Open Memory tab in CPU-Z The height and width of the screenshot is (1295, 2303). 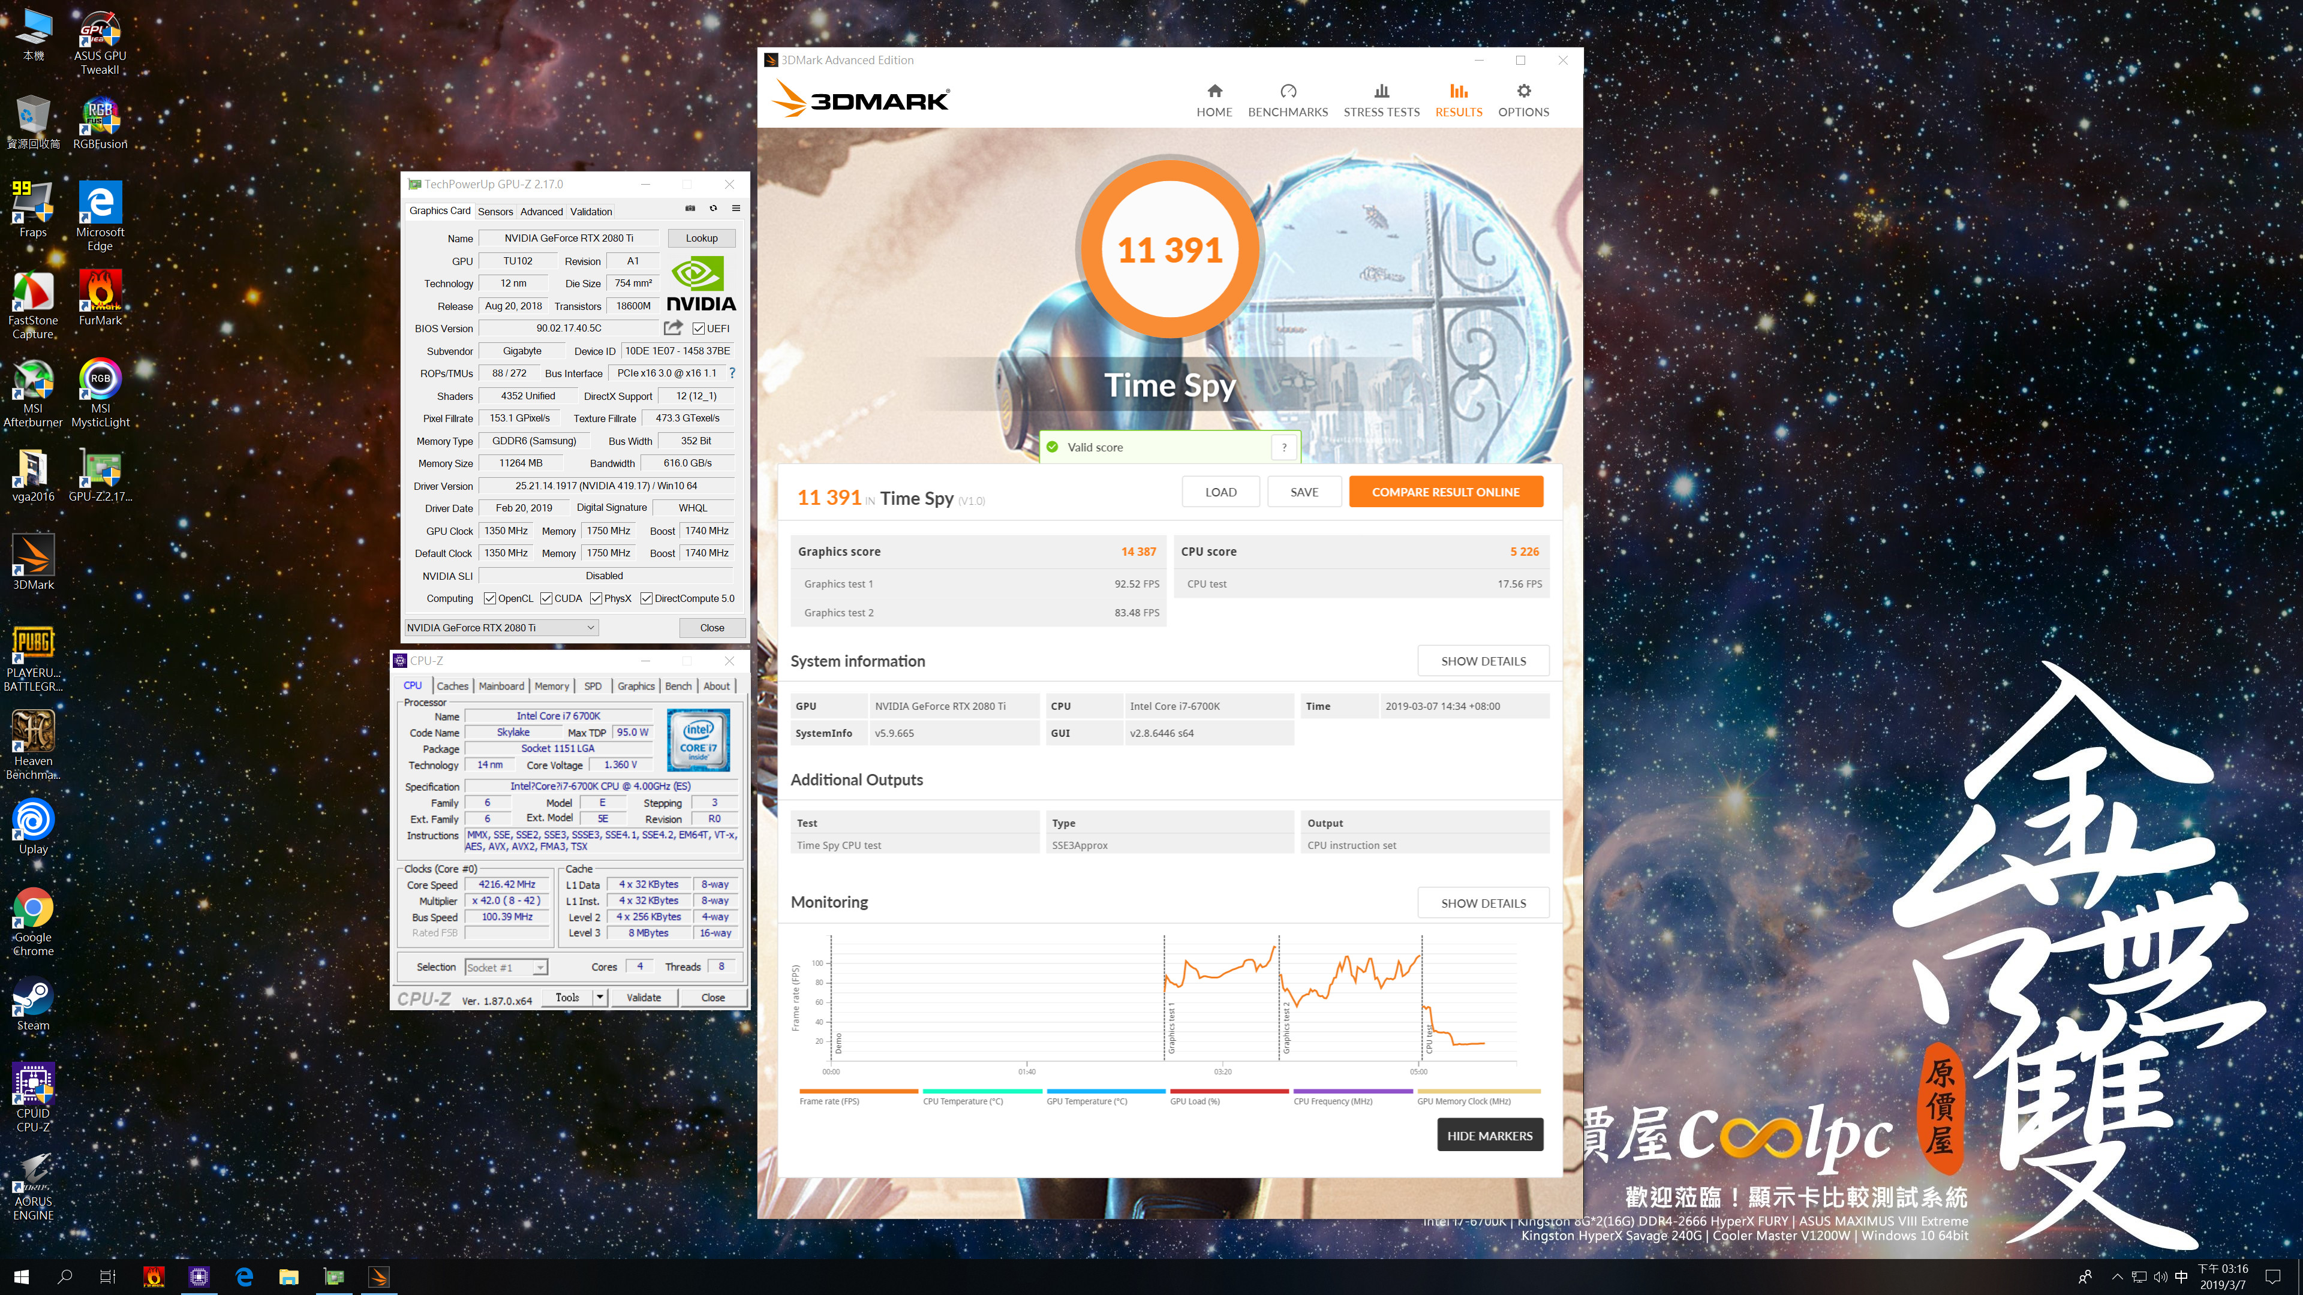(x=552, y=685)
